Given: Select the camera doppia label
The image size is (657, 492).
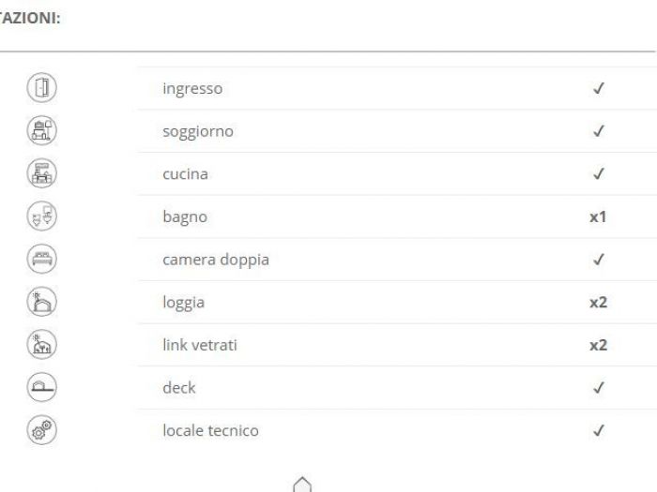Looking at the screenshot, I should click(216, 260).
